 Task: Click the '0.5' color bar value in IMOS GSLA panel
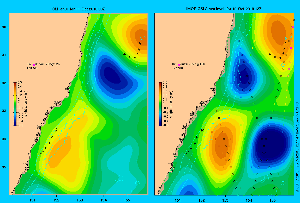(x=165, y=83)
